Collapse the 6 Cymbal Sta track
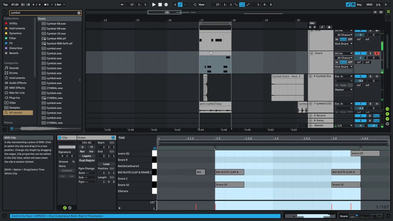The height and width of the screenshot is (221, 393). coord(310,76)
